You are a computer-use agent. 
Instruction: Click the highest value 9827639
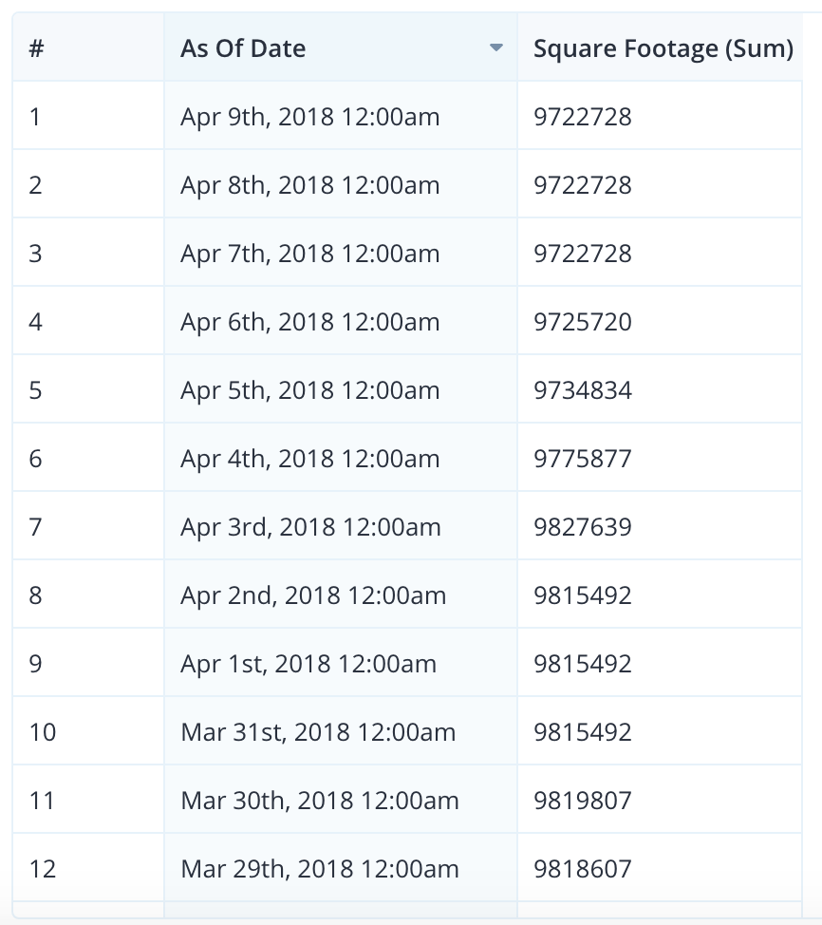click(x=584, y=526)
